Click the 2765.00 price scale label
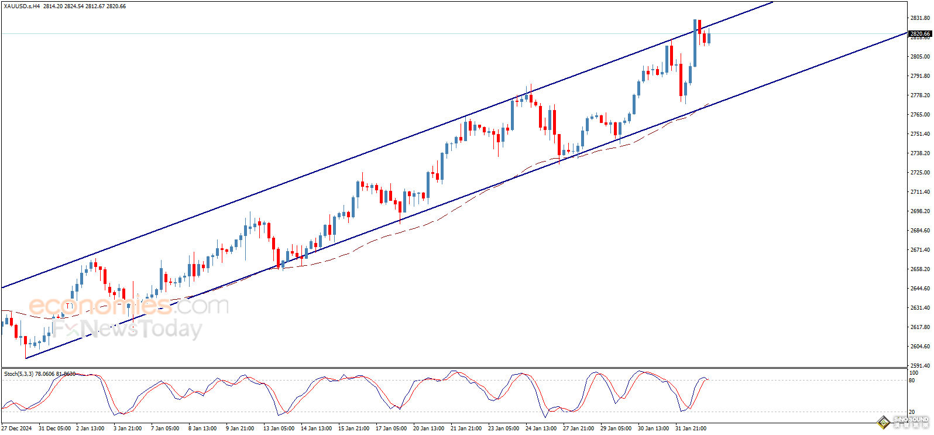The width and height of the screenshot is (934, 435). (920, 115)
